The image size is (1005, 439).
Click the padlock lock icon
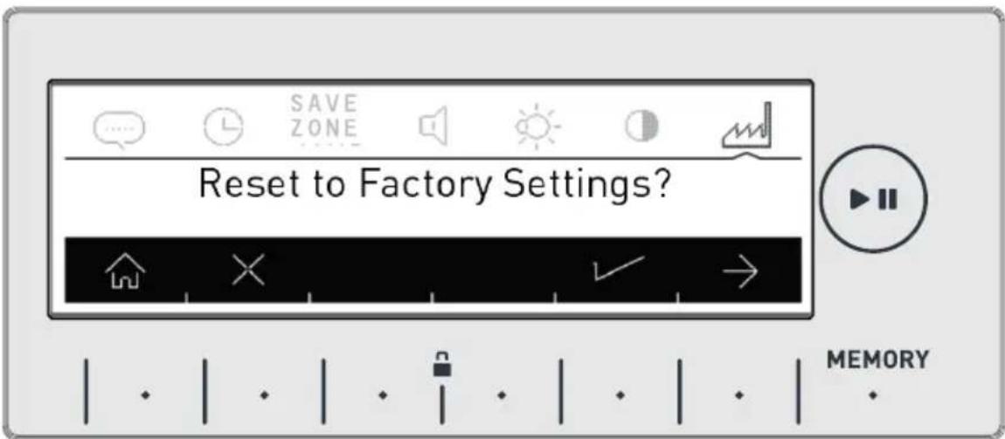click(x=441, y=364)
